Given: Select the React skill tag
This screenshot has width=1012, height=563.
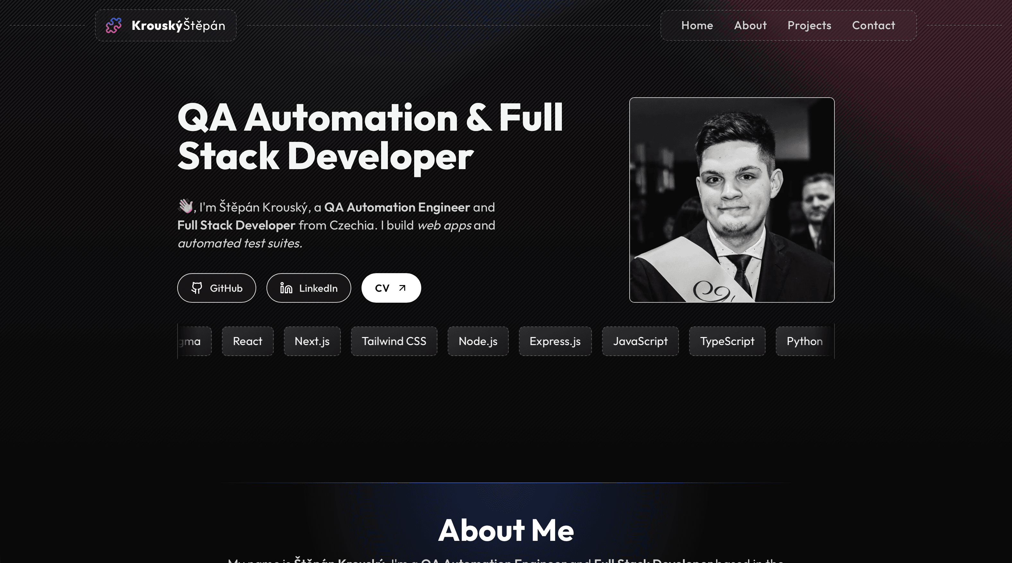Looking at the screenshot, I should tap(248, 341).
